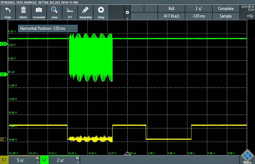Click the USB connection status icon
Screen dimensions: 255x164
click(x=250, y=16)
